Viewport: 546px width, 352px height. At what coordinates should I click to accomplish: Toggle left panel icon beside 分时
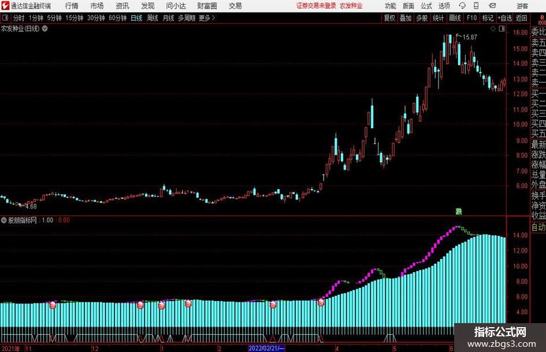[x=5, y=18]
